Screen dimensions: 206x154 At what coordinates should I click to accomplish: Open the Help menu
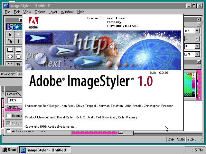click(81, 12)
